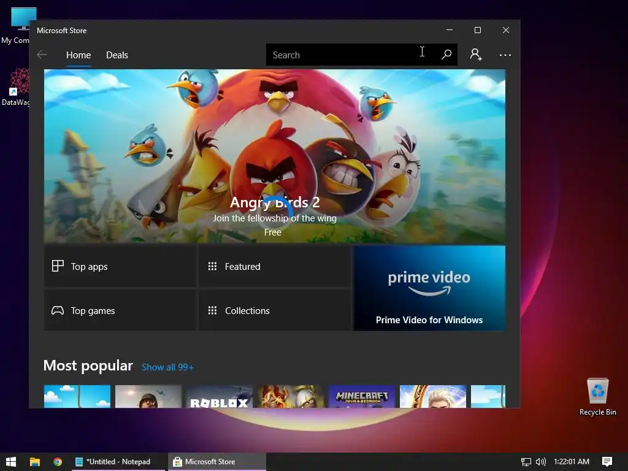This screenshot has width=628, height=471.
Task: Click the magnifier search icon
Action: point(446,55)
